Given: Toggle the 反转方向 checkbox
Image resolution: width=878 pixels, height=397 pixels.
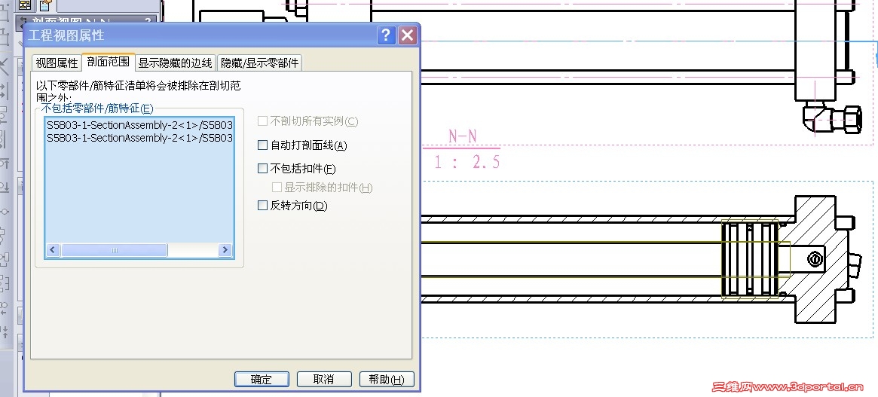Looking at the screenshot, I should click(262, 205).
